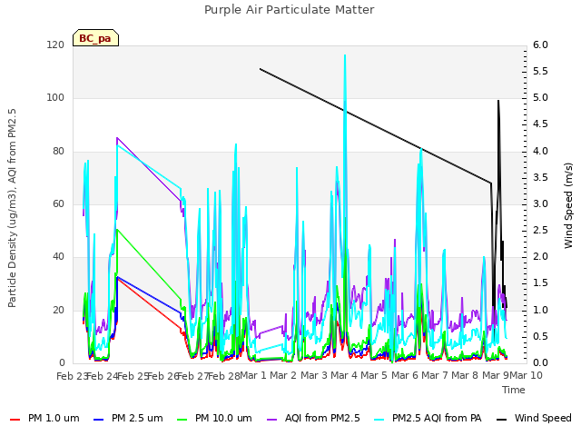
Task: Click the 5.0 wind speed tick label
Action: tap(540, 98)
